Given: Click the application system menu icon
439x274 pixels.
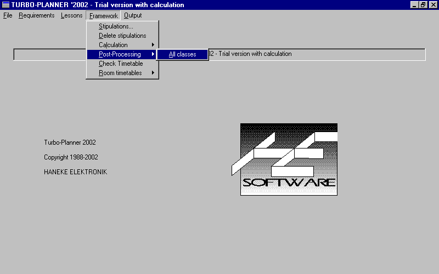Looking at the screenshot, I should (5, 5).
